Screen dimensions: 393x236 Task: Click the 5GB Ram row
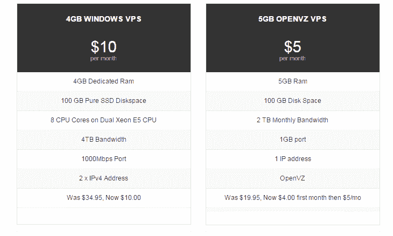[x=293, y=81]
